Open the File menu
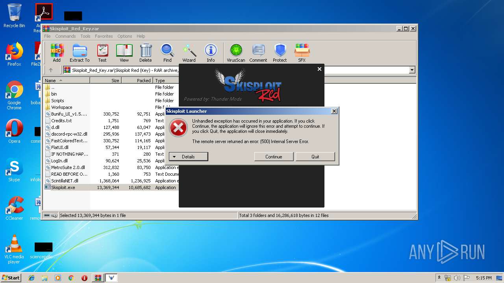Image resolution: width=504 pixels, height=283 pixels. pyautogui.click(x=47, y=36)
